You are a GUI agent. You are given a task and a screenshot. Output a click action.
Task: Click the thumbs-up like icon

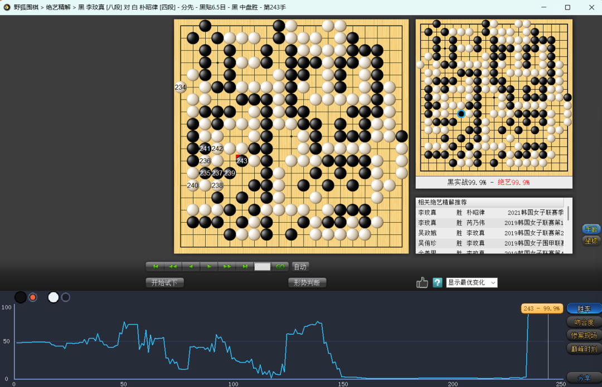pyautogui.click(x=422, y=283)
